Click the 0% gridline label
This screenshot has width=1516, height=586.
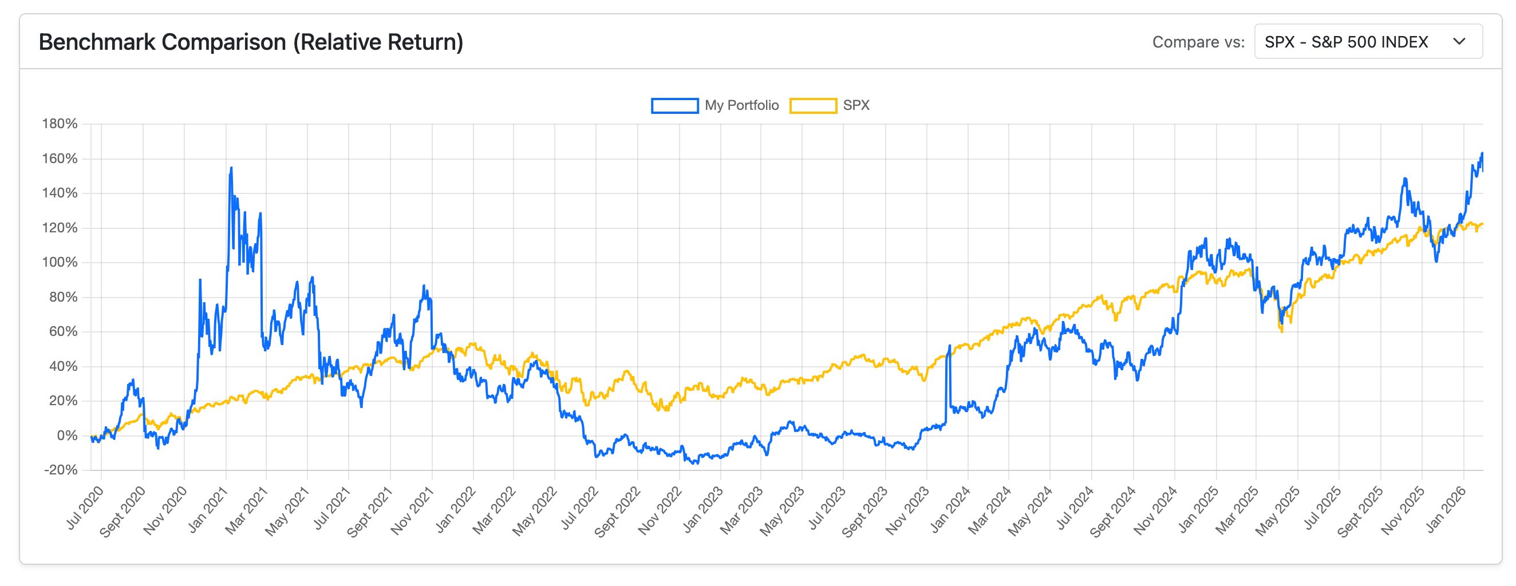point(66,435)
